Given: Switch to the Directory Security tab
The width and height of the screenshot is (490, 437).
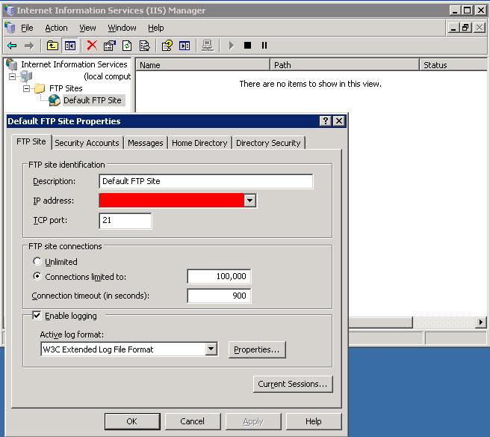Looking at the screenshot, I should pyautogui.click(x=268, y=143).
